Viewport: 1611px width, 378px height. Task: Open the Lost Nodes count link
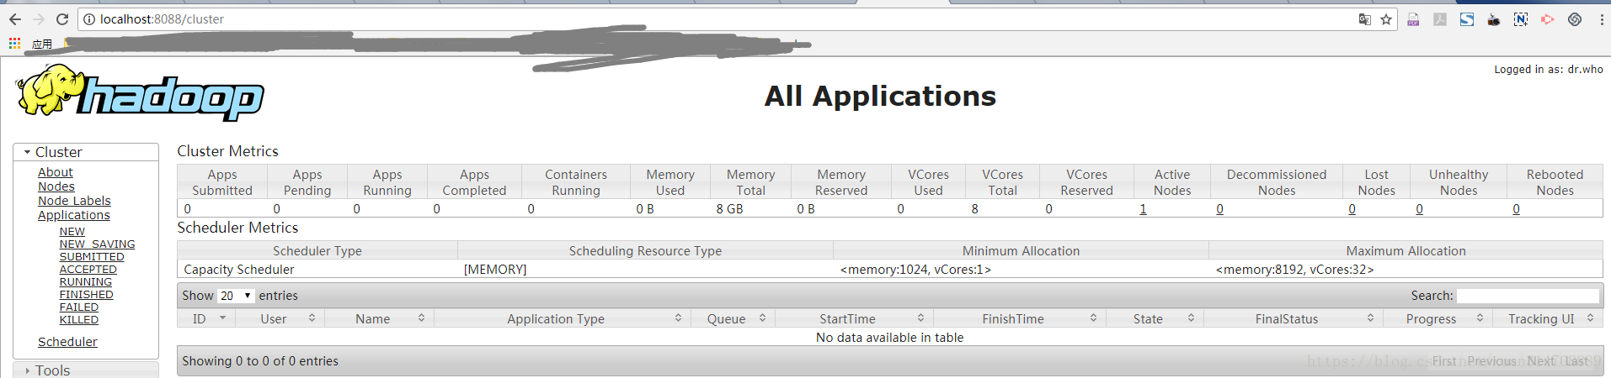point(1352,209)
